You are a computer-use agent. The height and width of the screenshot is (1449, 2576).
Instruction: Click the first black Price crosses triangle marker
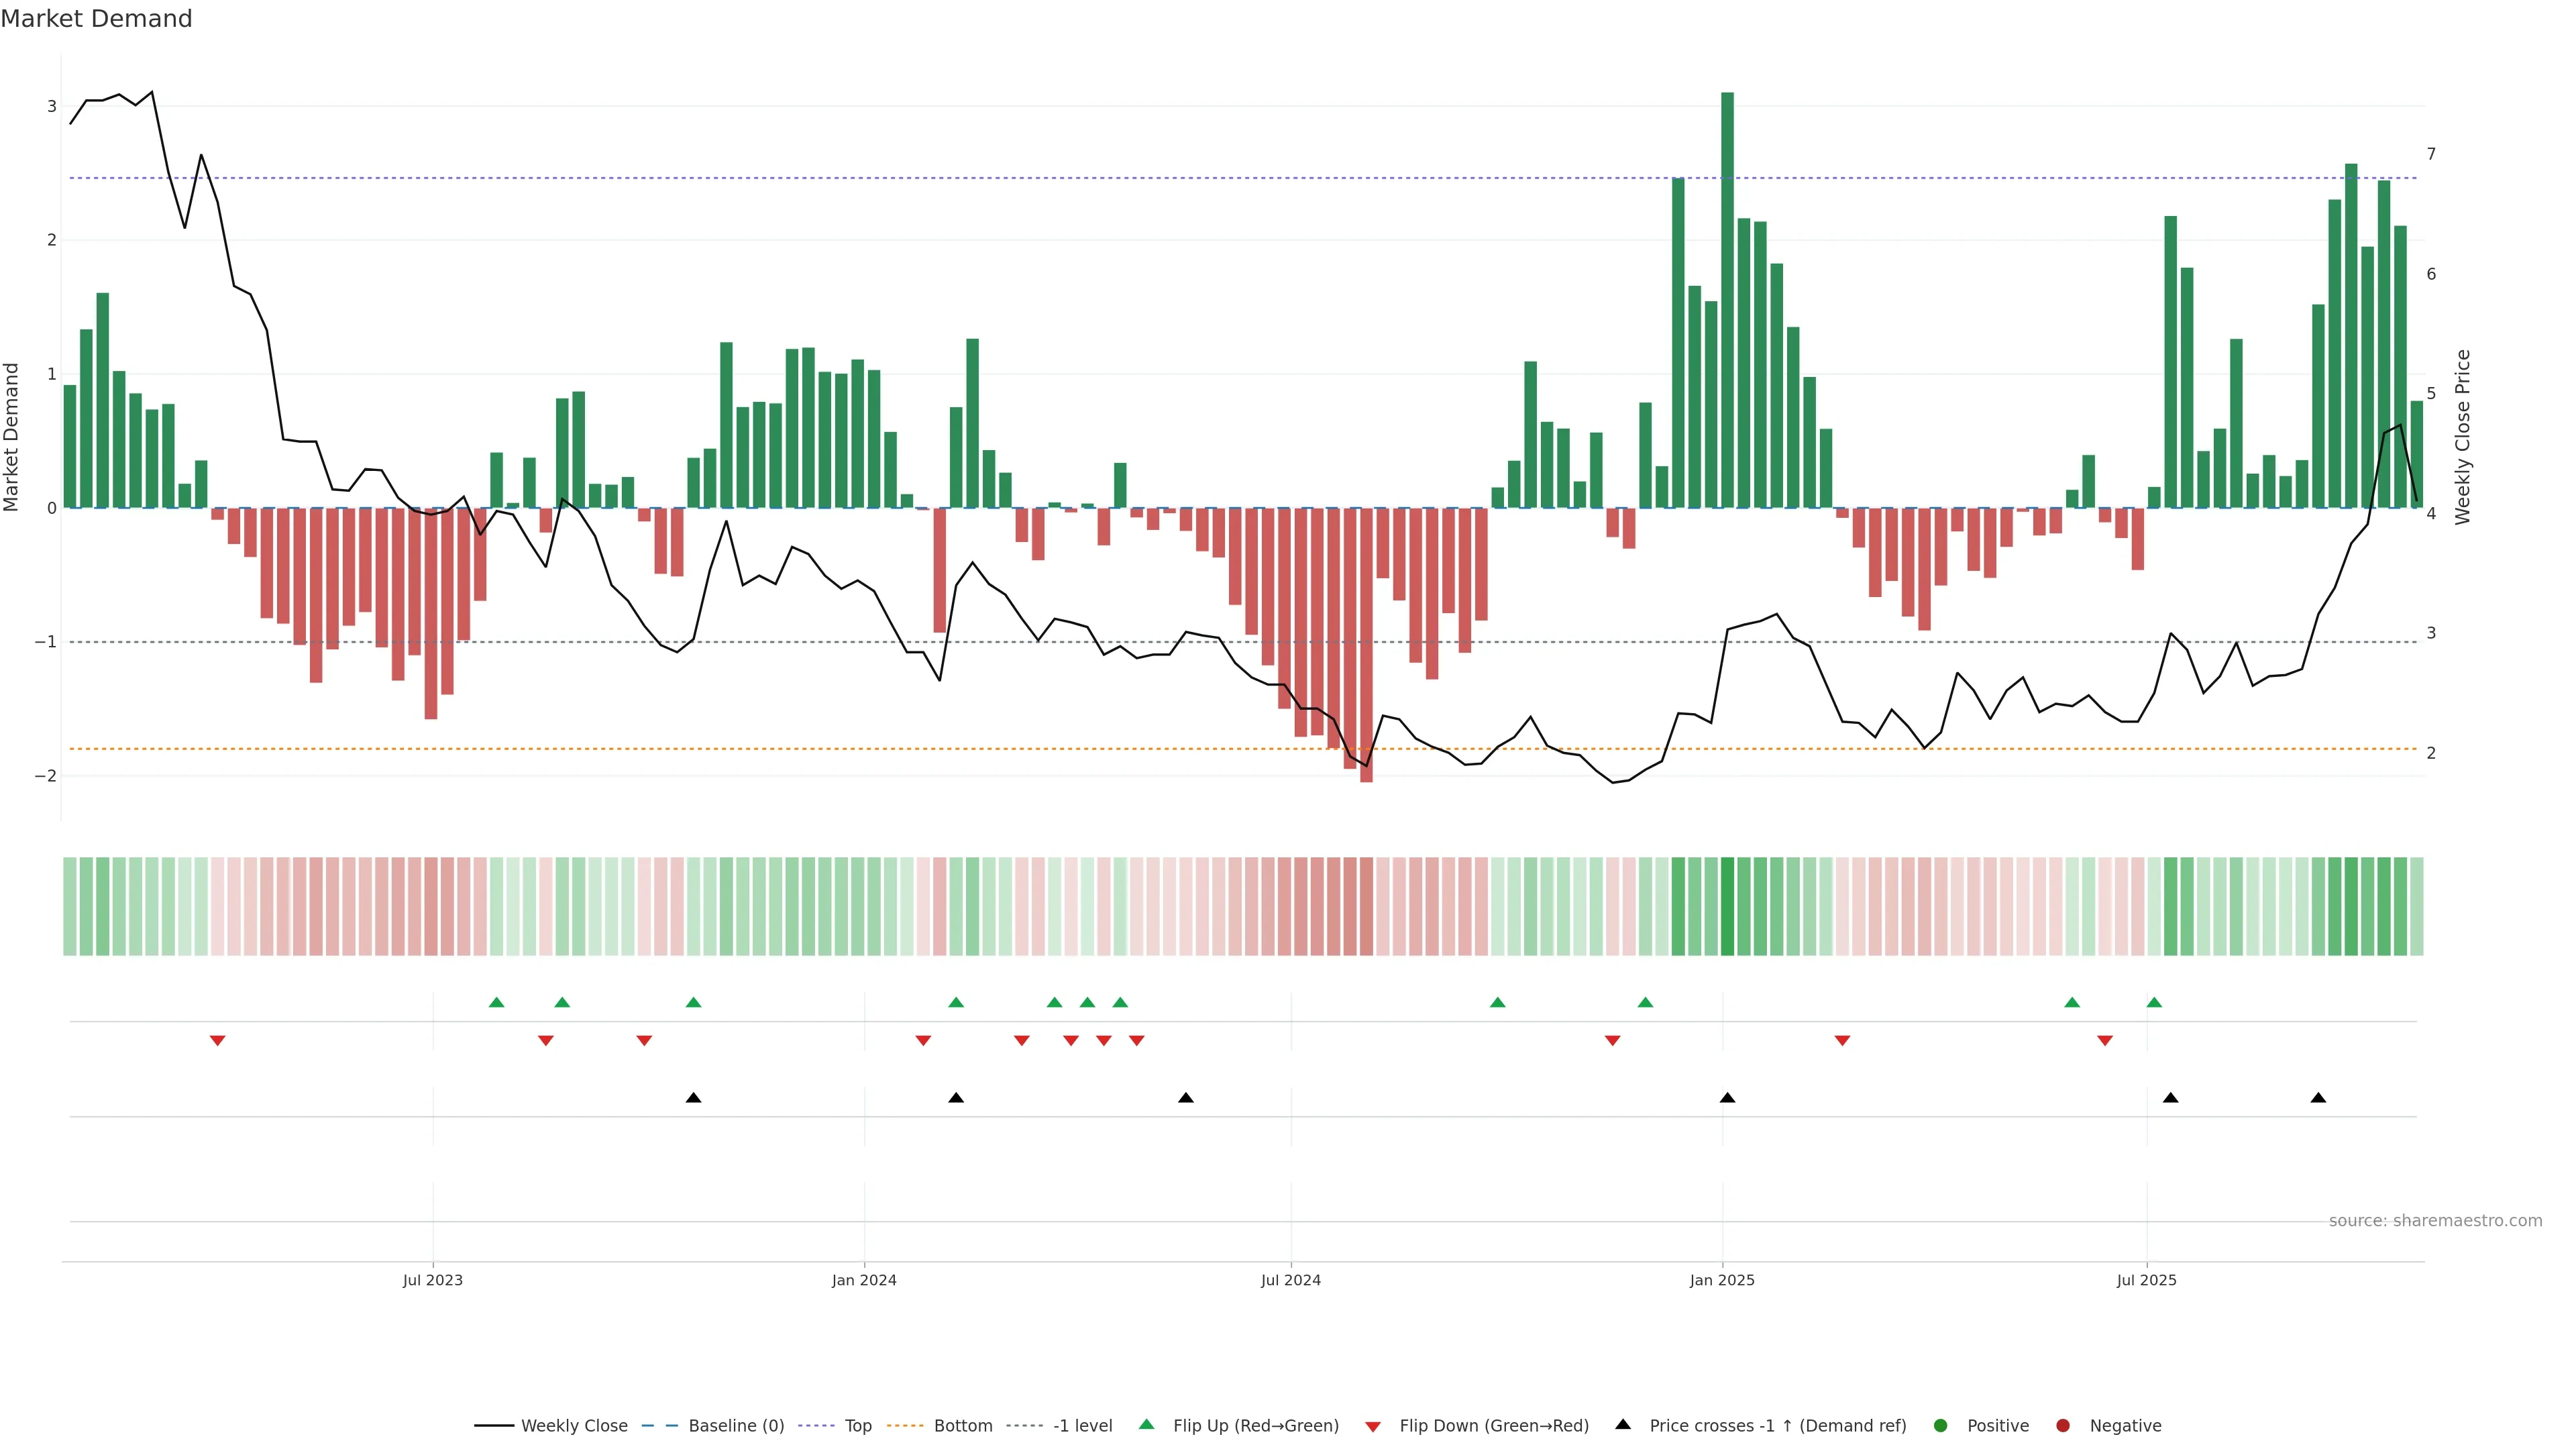click(x=693, y=1098)
